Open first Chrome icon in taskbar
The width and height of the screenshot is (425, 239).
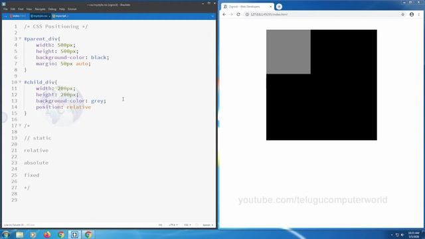[x=61, y=234]
